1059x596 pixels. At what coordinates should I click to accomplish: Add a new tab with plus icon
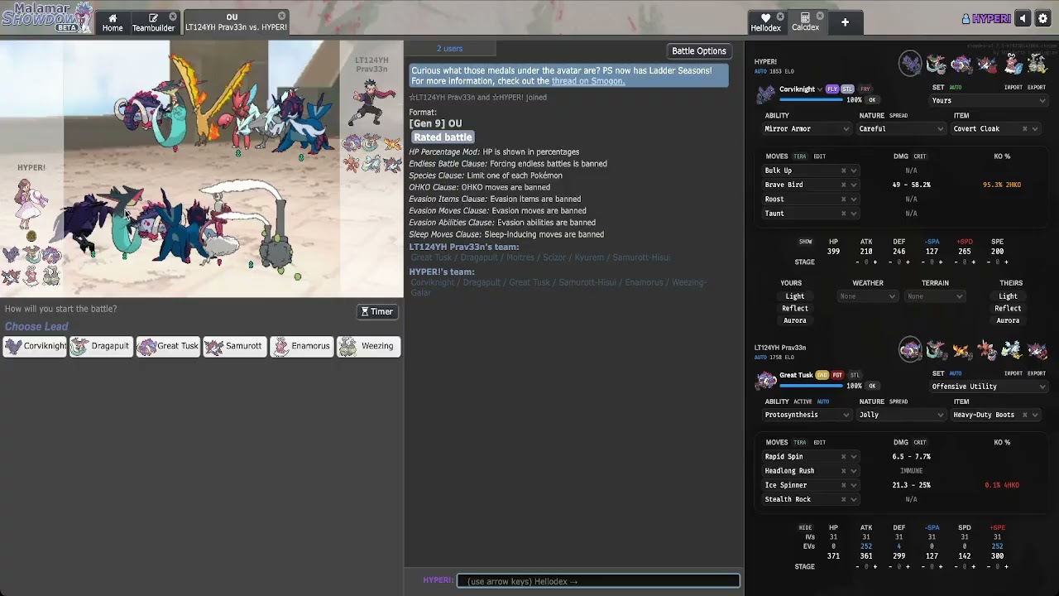click(845, 22)
